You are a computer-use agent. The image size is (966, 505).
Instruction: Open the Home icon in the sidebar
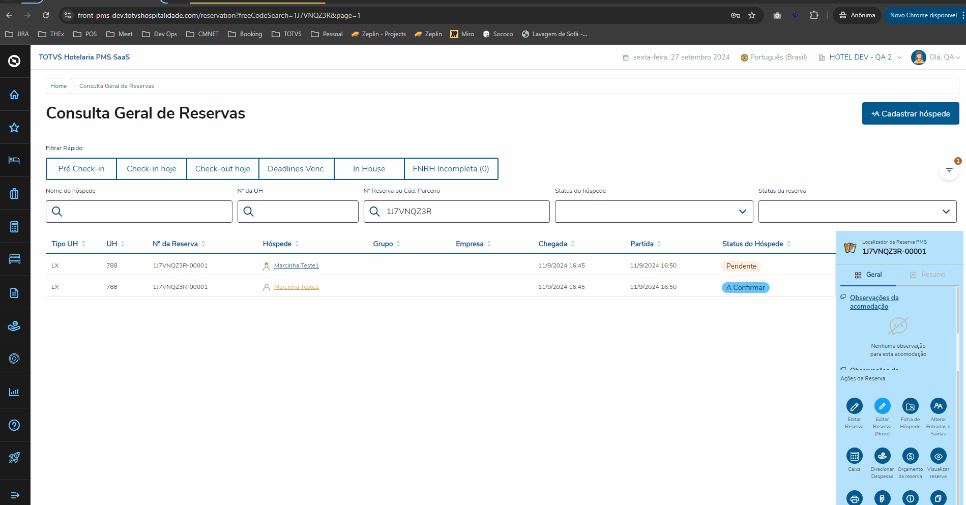coord(14,95)
